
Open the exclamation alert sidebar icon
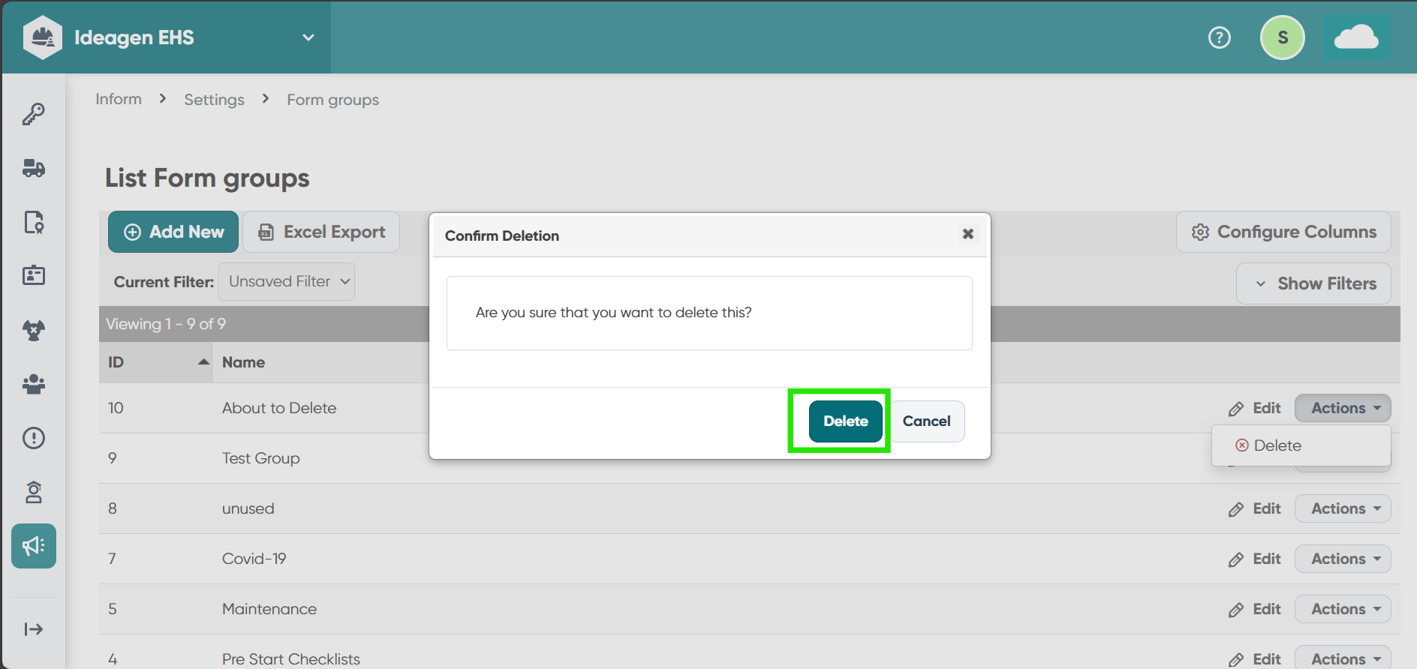tap(34, 438)
